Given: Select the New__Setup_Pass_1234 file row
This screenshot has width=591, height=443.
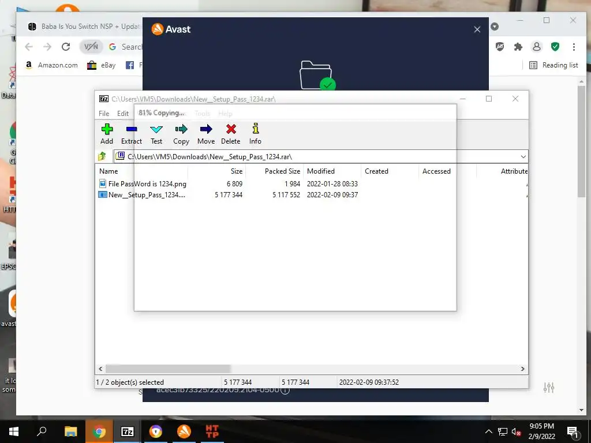Looking at the screenshot, I should click(147, 195).
